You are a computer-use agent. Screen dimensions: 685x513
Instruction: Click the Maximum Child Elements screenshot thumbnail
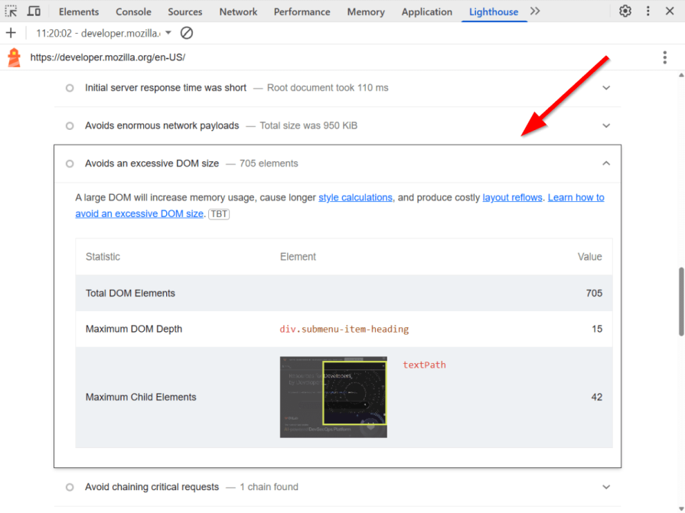(333, 397)
